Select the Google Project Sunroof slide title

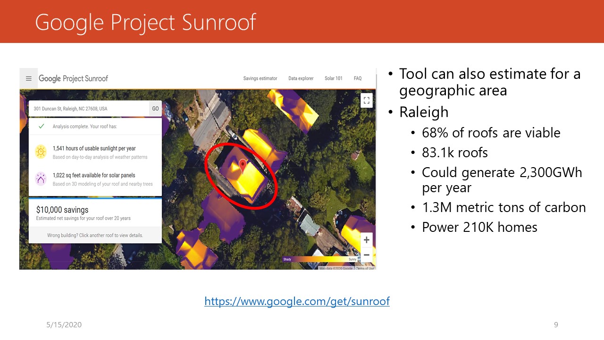coord(145,22)
